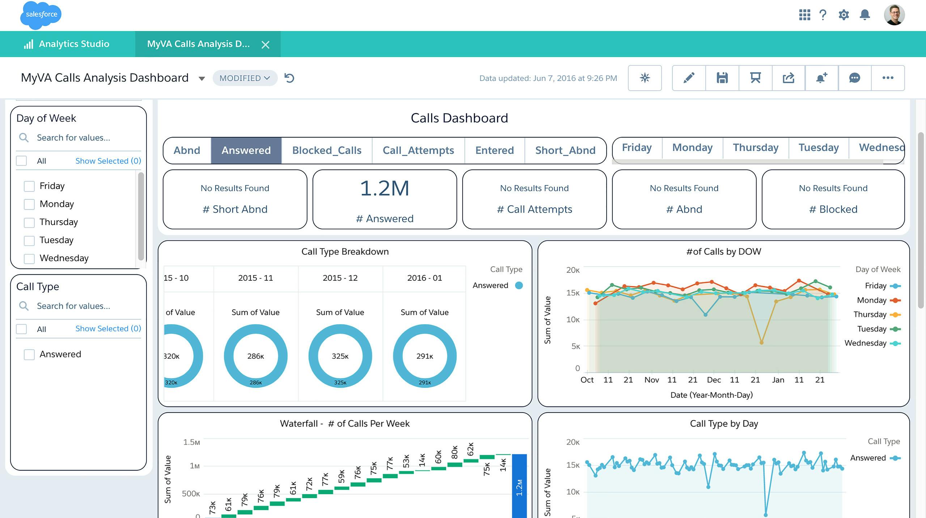Click the Save floppy disk icon
Image resolution: width=926 pixels, height=518 pixels.
coord(722,78)
